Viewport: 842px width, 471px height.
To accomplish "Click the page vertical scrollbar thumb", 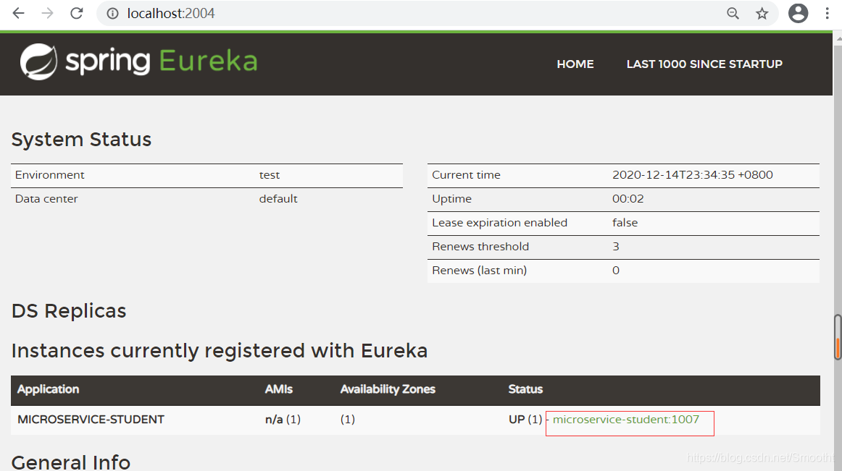I will click(x=838, y=337).
